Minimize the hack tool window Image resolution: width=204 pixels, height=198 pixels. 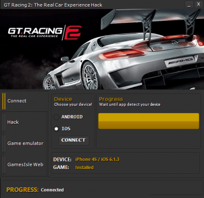(189, 5)
